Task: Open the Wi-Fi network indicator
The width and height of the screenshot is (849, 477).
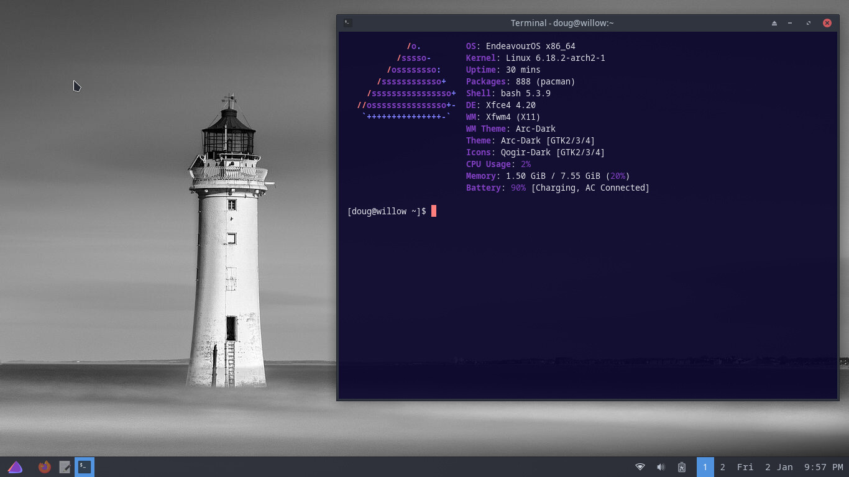Action: 640,467
